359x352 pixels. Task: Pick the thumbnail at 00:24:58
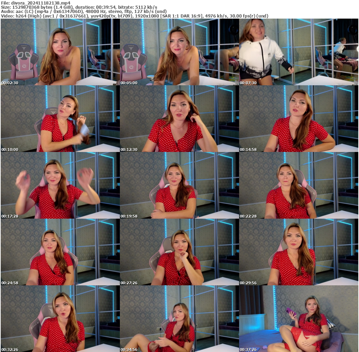click(60, 252)
